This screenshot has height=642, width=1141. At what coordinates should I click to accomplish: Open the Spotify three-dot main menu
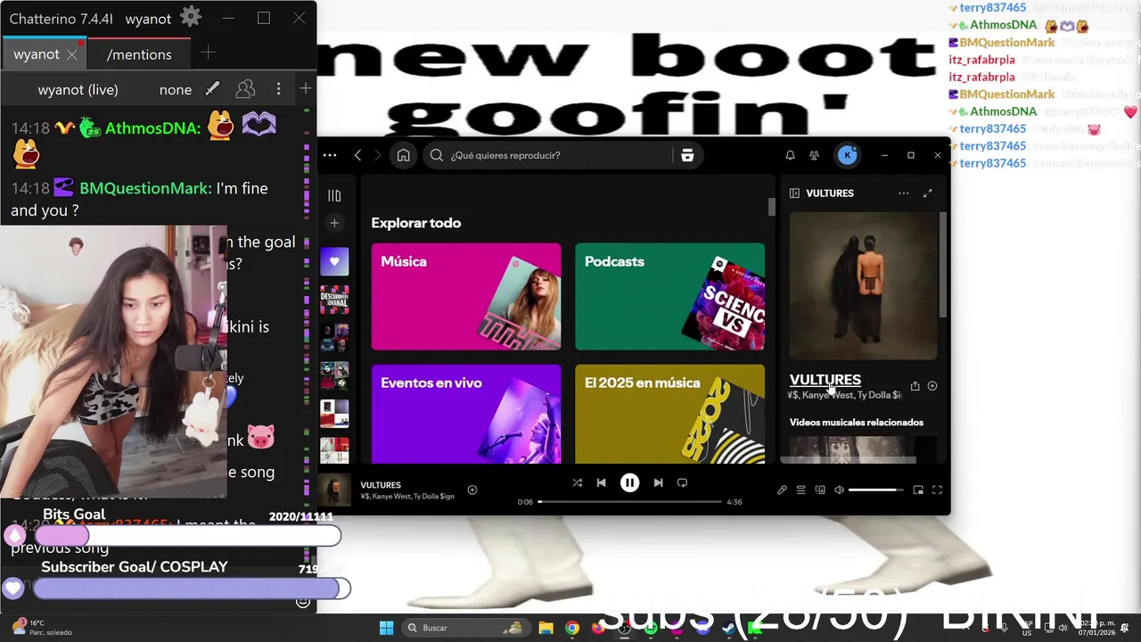pos(330,155)
